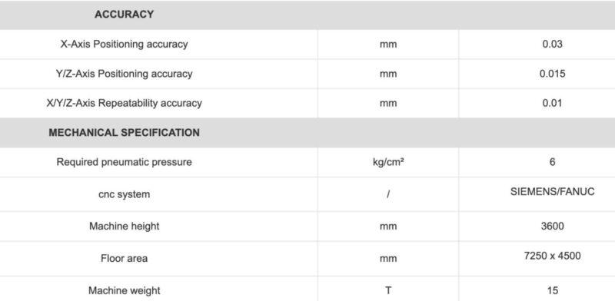Click the machine weight value 15
The image size is (615, 301).
point(552,290)
